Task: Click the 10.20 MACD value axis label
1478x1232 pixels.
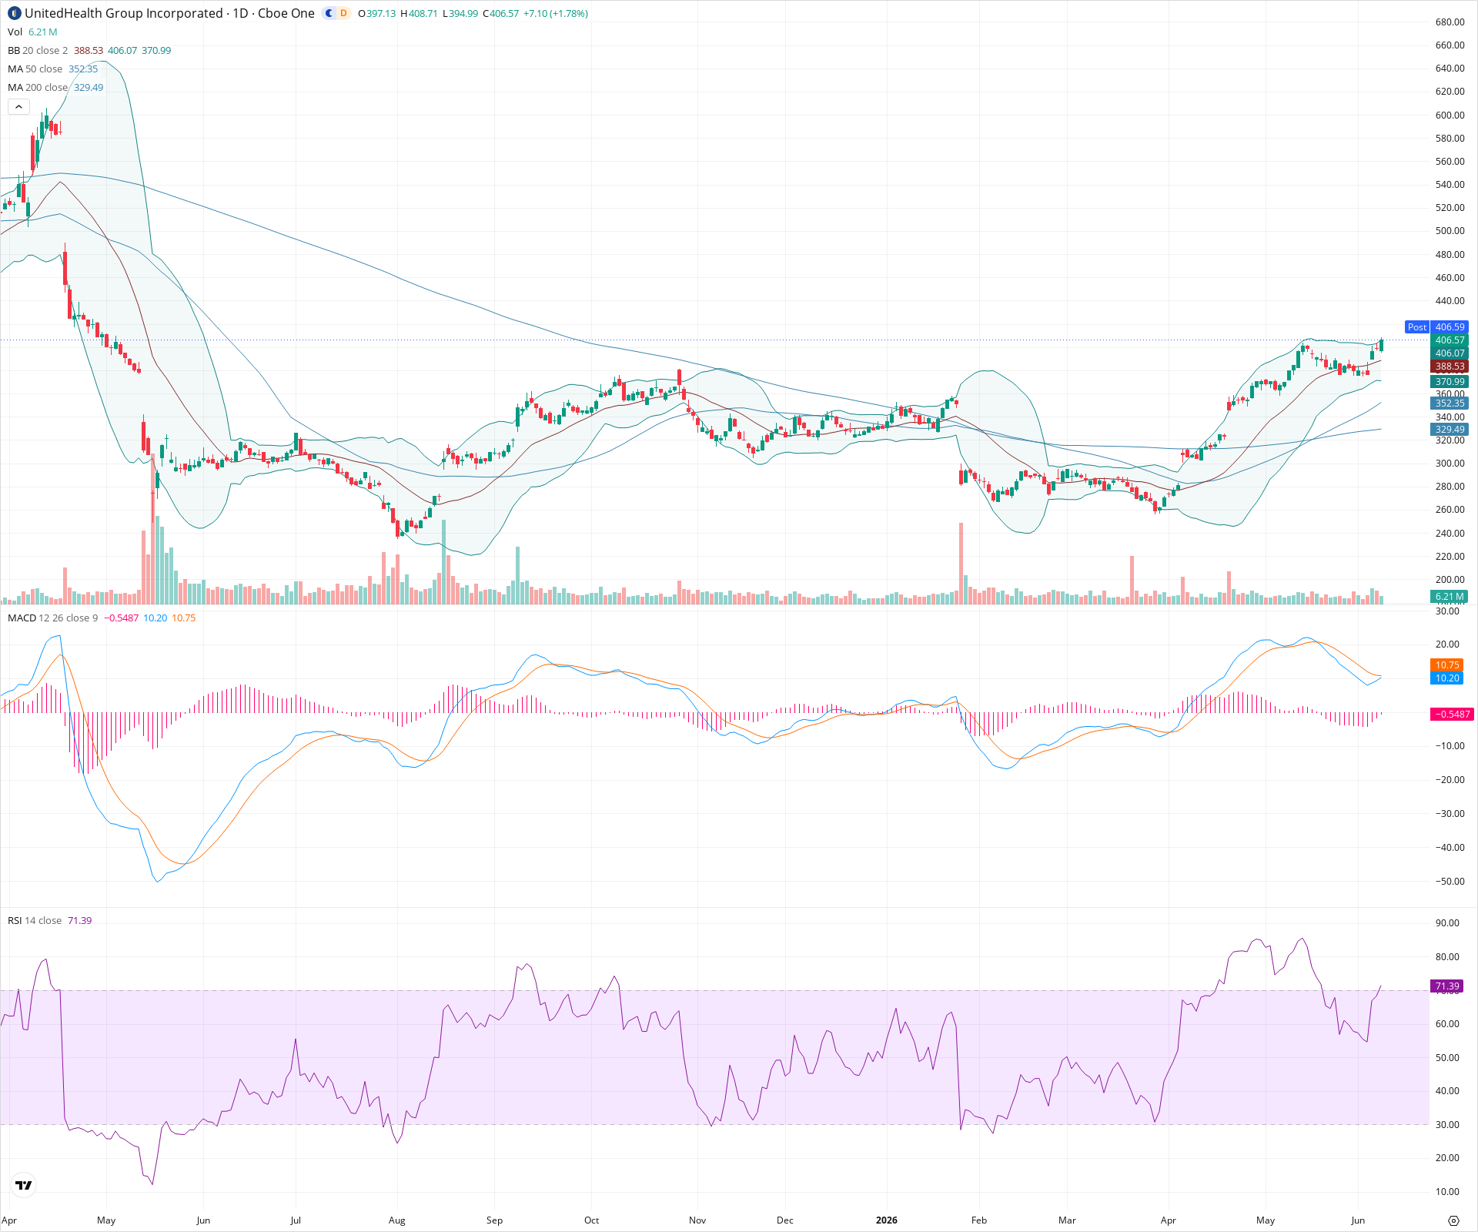Action: 1447,678
